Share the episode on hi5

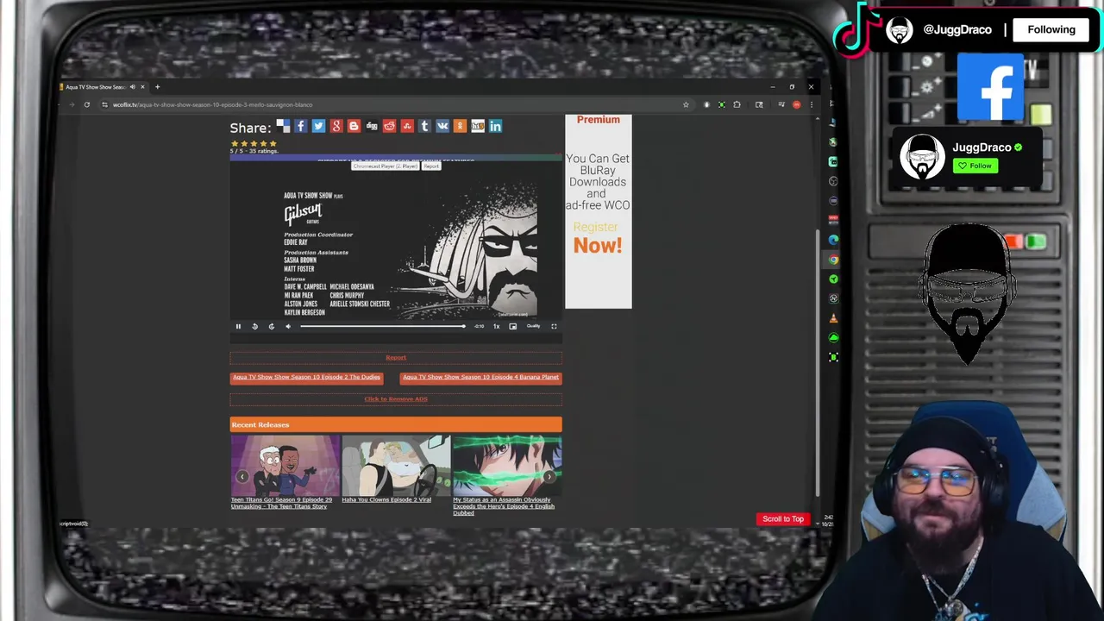coord(478,126)
